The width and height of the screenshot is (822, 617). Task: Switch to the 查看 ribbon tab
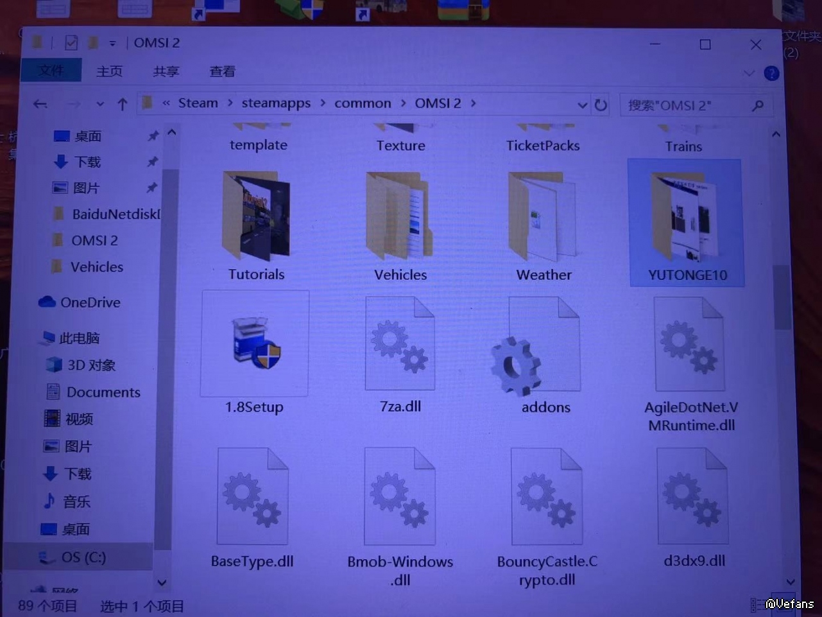(x=223, y=71)
